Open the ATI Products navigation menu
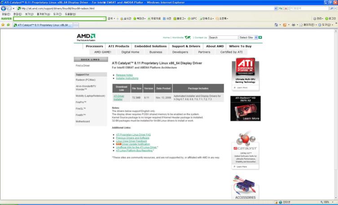This screenshot has height=205, width=338. pyautogui.click(x=119, y=46)
